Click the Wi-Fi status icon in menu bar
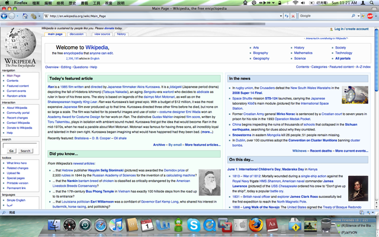 (x=295, y=2)
